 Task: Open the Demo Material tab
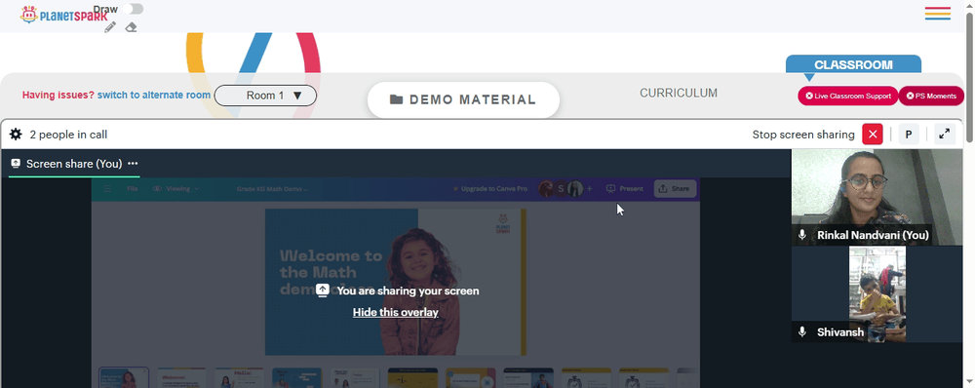coord(463,99)
